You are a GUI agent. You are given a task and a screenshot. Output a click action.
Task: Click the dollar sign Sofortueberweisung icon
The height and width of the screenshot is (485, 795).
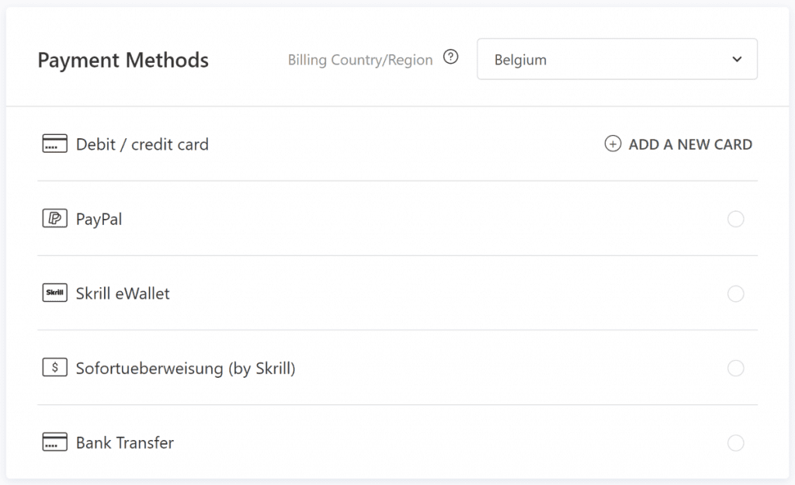(x=54, y=369)
